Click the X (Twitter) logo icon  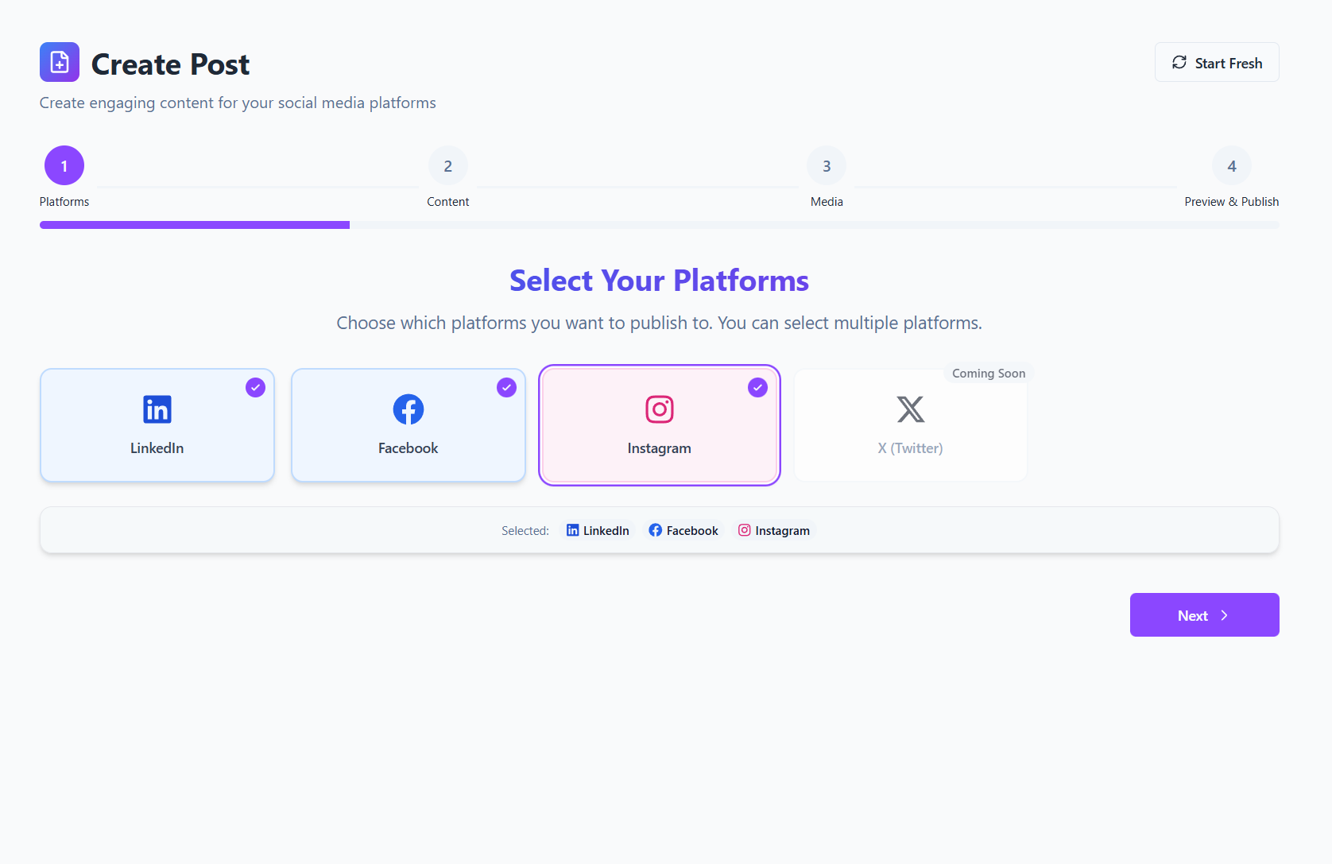(x=911, y=409)
